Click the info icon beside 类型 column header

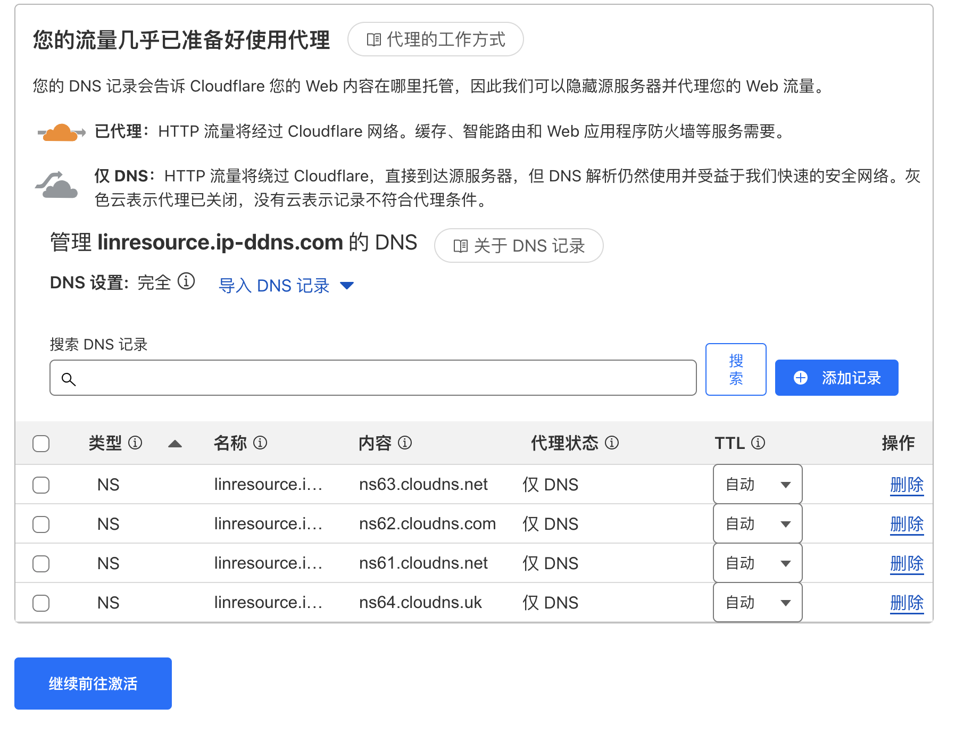[x=135, y=443]
